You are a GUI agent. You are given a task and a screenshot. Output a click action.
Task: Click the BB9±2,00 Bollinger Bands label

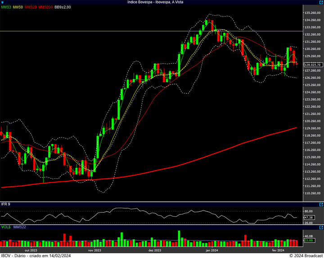(x=63, y=7)
